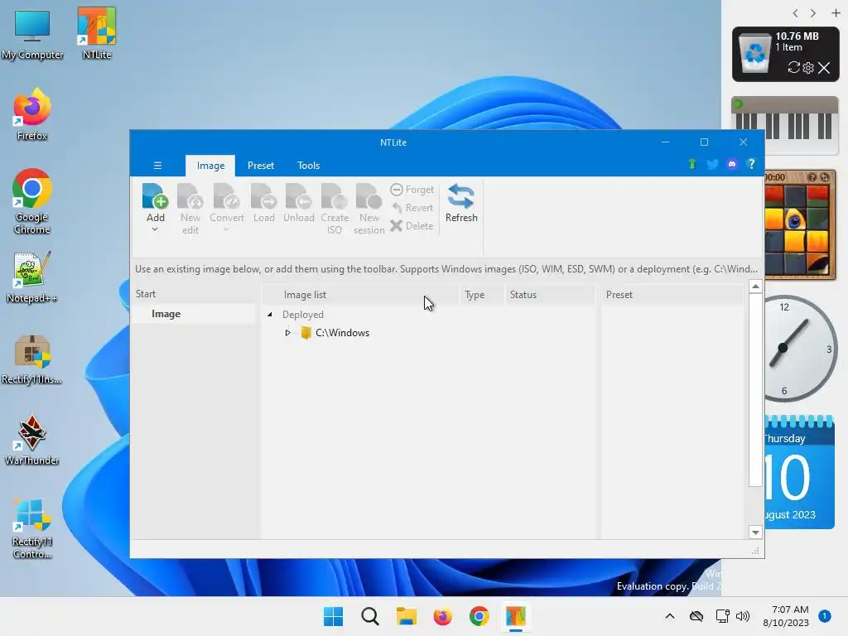Open the Discord link icon

coord(732,164)
